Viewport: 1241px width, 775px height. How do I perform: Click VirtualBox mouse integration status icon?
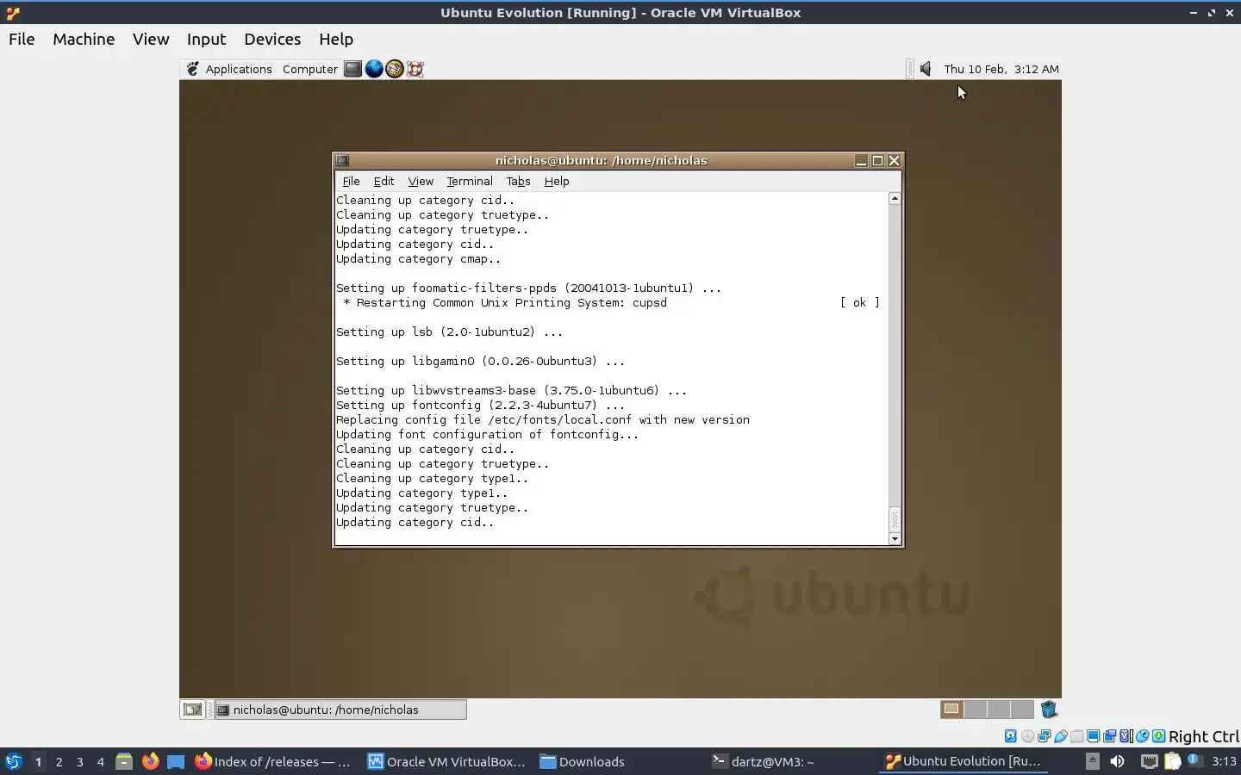click(1142, 736)
